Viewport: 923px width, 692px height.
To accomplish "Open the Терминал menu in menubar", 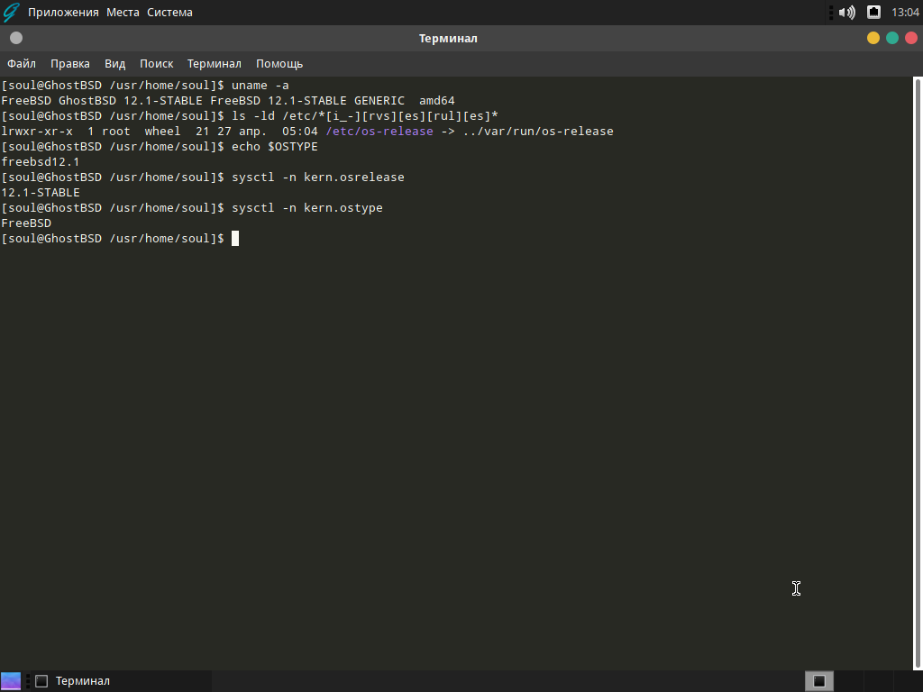I will tap(215, 64).
